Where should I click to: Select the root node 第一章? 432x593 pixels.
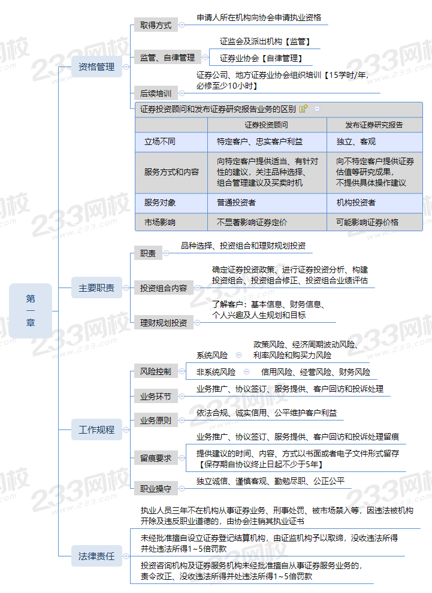pyautogui.click(x=31, y=310)
